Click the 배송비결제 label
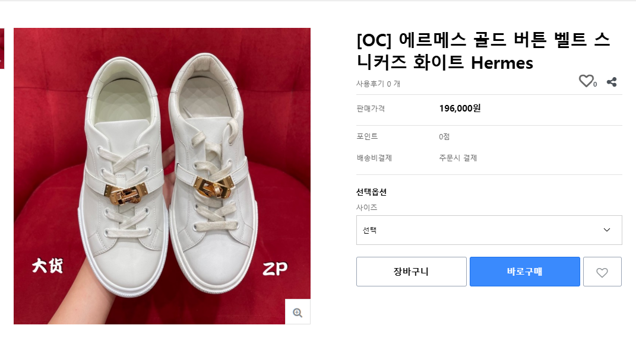 (x=374, y=158)
